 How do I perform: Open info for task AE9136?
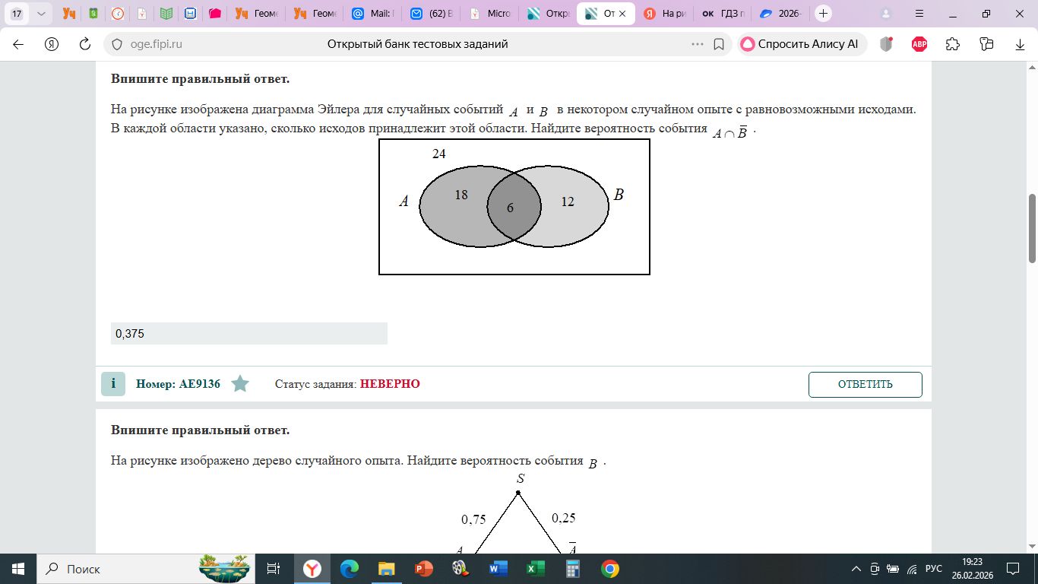(113, 384)
